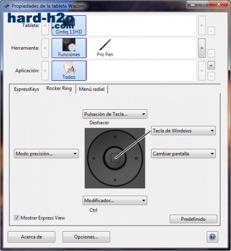Open the Cambiar pantalla dropdown
This screenshot has height=251, width=231.
coord(184,154)
